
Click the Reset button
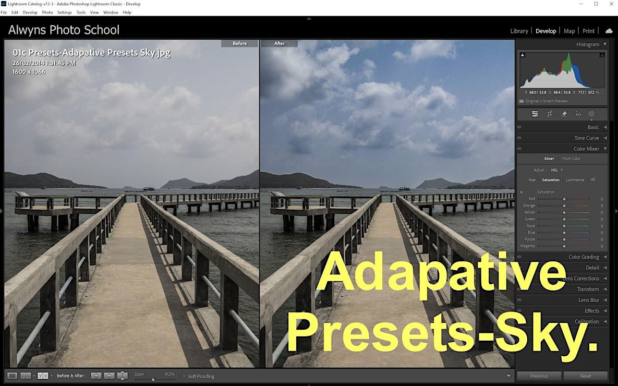pyautogui.click(x=585, y=376)
